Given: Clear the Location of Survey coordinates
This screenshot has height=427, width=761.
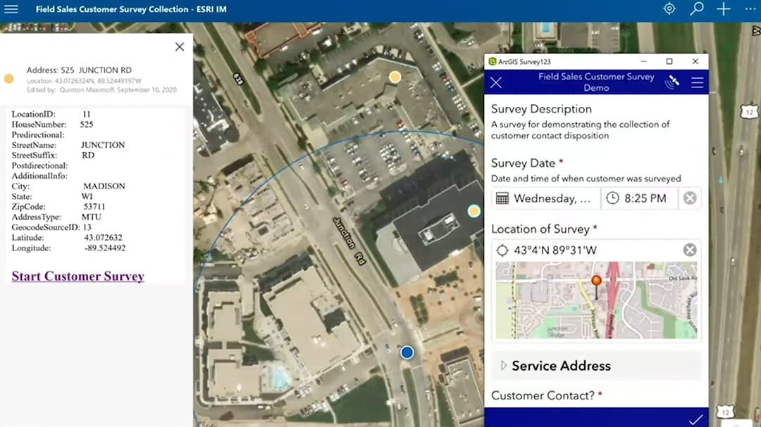Looking at the screenshot, I should coord(689,249).
